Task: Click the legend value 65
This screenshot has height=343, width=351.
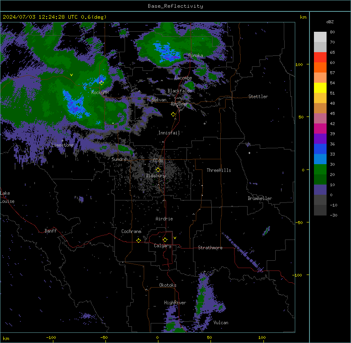Action: (x=332, y=53)
